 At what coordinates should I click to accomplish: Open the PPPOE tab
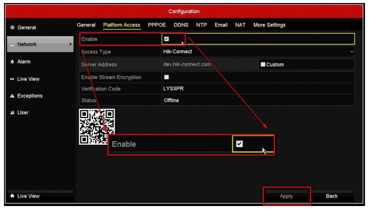[157, 25]
